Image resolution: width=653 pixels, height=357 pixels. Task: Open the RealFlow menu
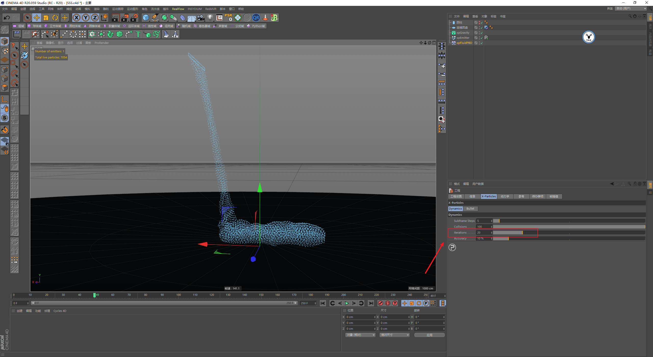coord(178,9)
